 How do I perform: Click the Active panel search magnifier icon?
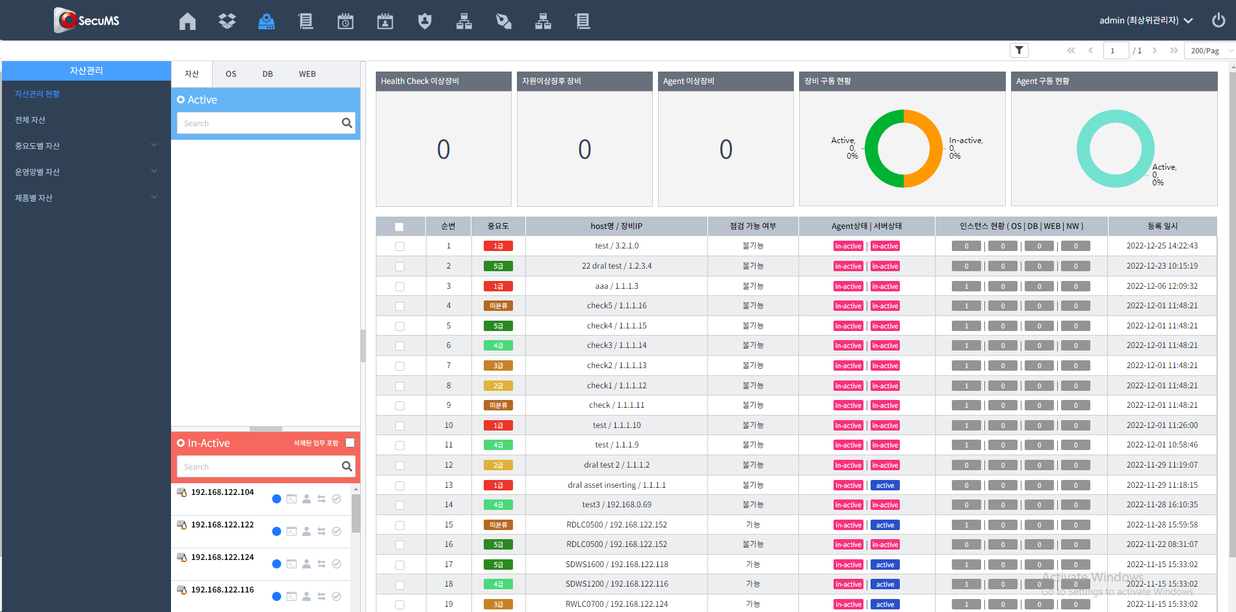click(347, 123)
